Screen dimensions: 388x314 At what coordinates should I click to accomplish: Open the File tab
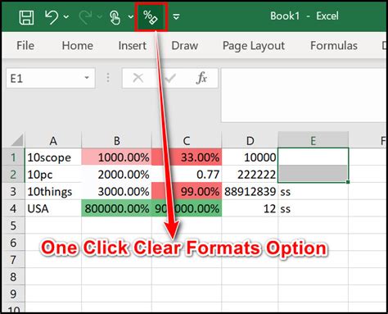[25, 45]
